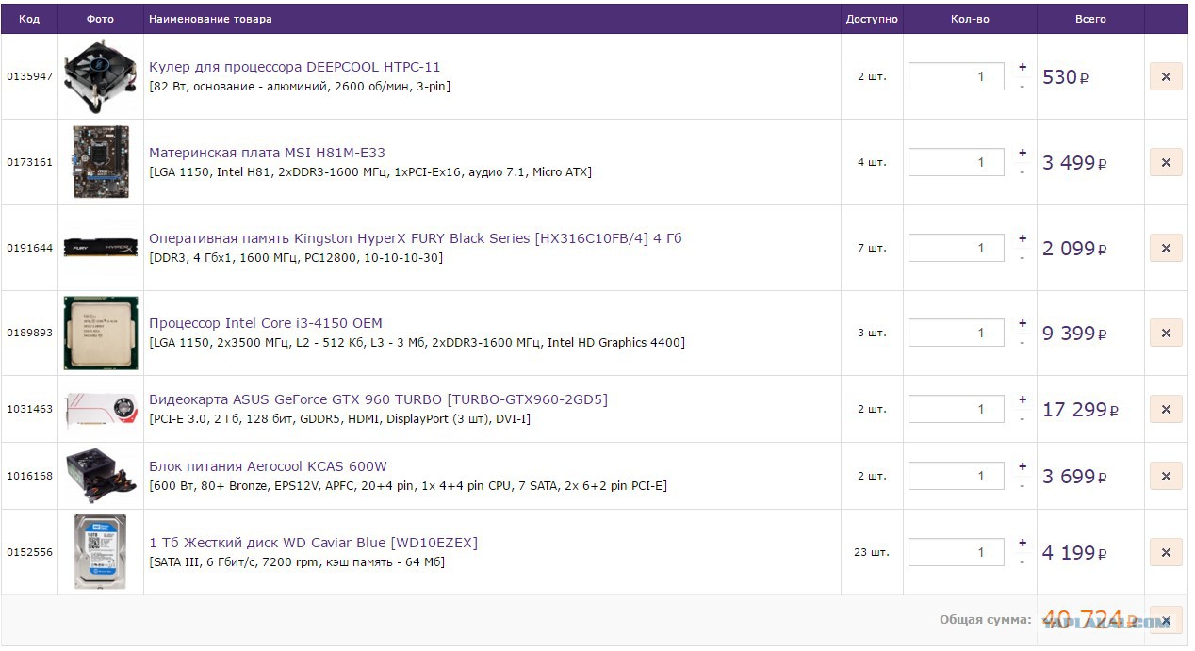Click the Всего column header

click(x=1090, y=19)
